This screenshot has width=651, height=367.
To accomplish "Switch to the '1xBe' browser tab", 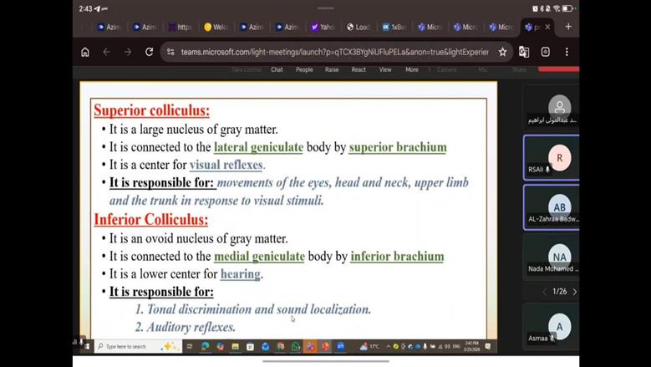I will pyautogui.click(x=394, y=27).
